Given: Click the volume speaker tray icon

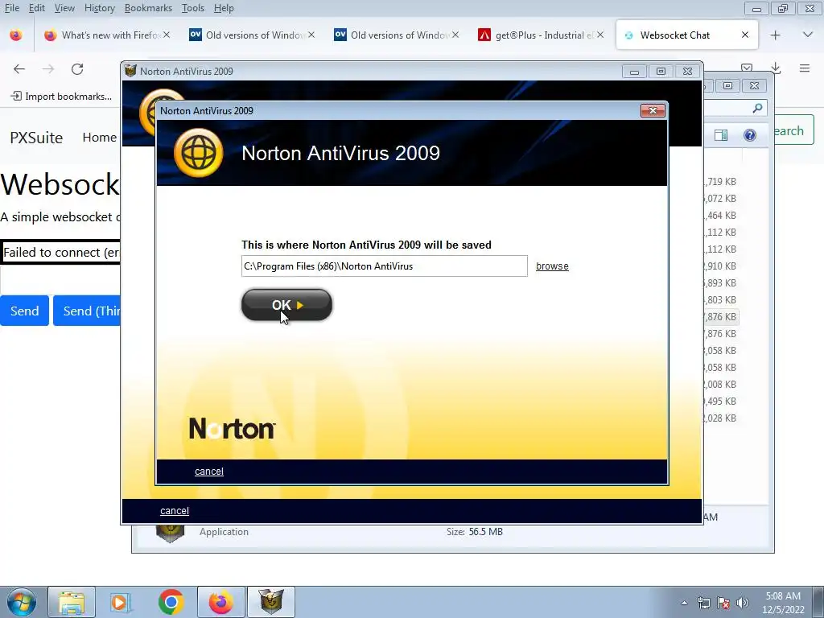Looking at the screenshot, I should (743, 603).
